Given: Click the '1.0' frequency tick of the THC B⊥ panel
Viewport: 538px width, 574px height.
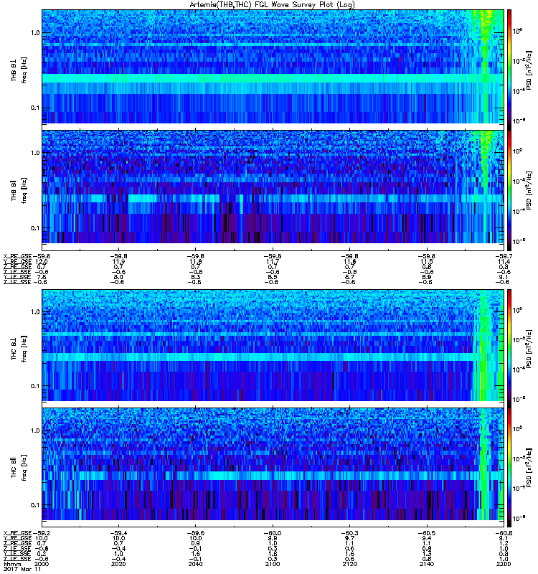Looking at the screenshot, I should pyautogui.click(x=35, y=312).
